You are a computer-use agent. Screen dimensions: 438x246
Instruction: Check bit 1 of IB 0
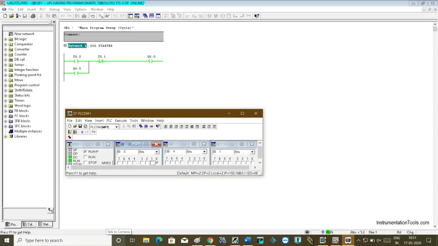(152, 163)
